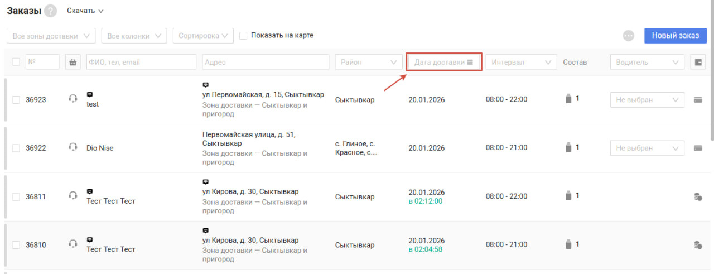
Task: Expand the Сортировка dropdown
Action: tap(203, 36)
